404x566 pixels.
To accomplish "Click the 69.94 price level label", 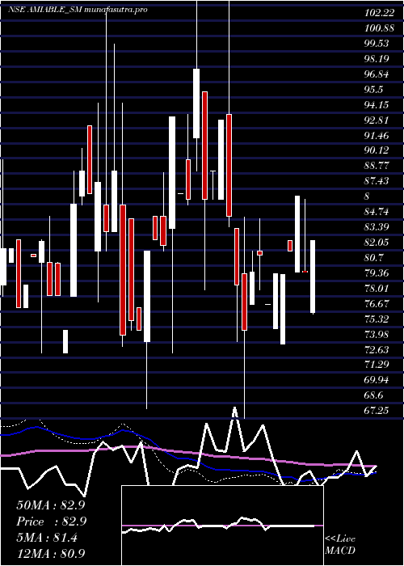I will [377, 380].
